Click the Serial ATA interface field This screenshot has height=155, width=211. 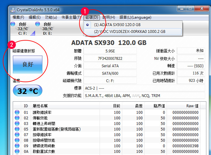pyautogui.click(x=110, y=66)
